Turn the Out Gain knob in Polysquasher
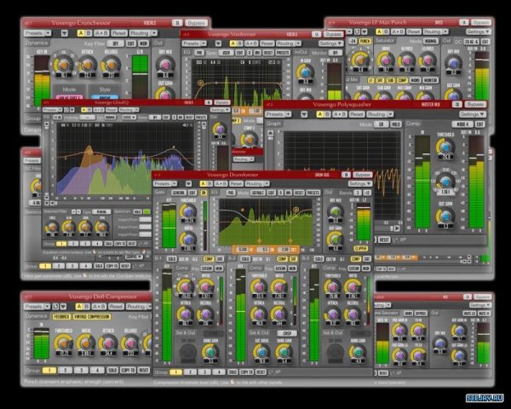Image resolution: width=511 pixels, height=409 pixels. 445,216
